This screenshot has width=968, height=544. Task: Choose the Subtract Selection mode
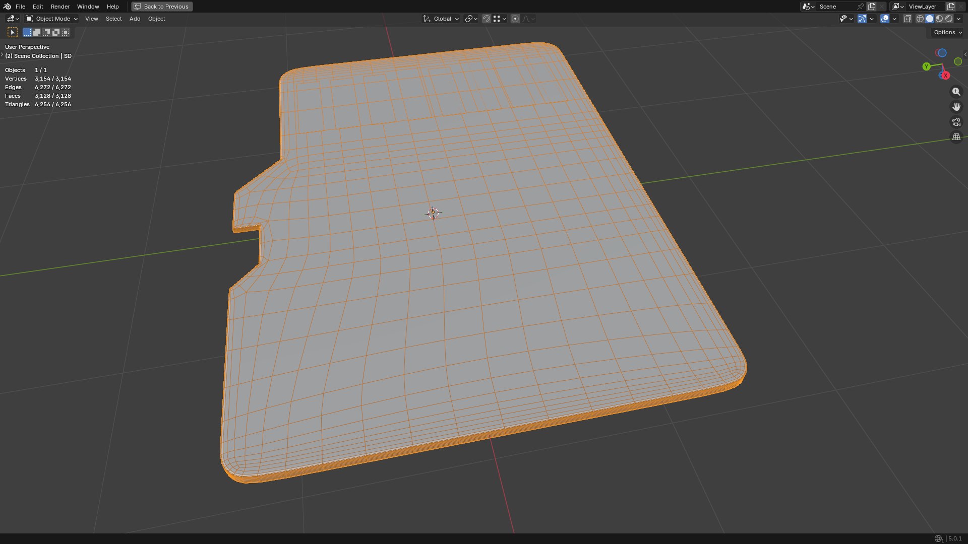(x=46, y=32)
